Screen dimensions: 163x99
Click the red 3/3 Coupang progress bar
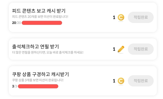38,86
